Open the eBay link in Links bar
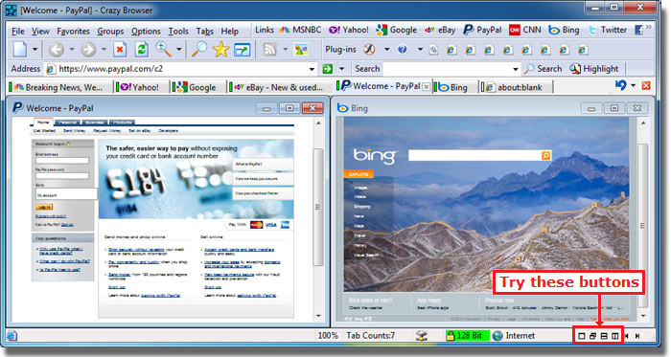Image resolution: width=671 pixels, height=357 pixels. pyautogui.click(x=440, y=30)
